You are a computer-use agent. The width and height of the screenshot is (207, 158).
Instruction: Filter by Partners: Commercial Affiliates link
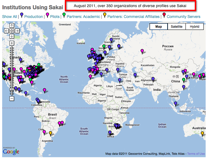133,17
